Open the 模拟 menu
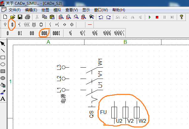Viewport: 189px width, 129px height. pos(57,10)
